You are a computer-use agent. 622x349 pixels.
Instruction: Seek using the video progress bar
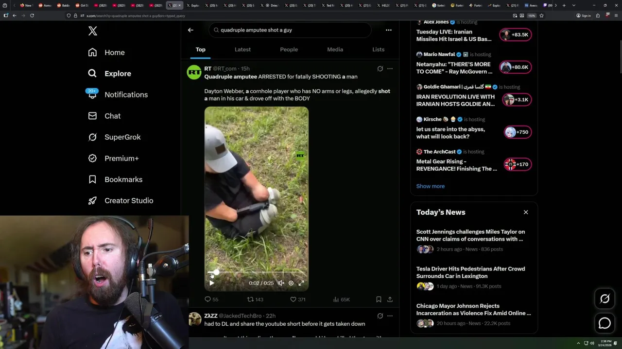click(x=258, y=272)
